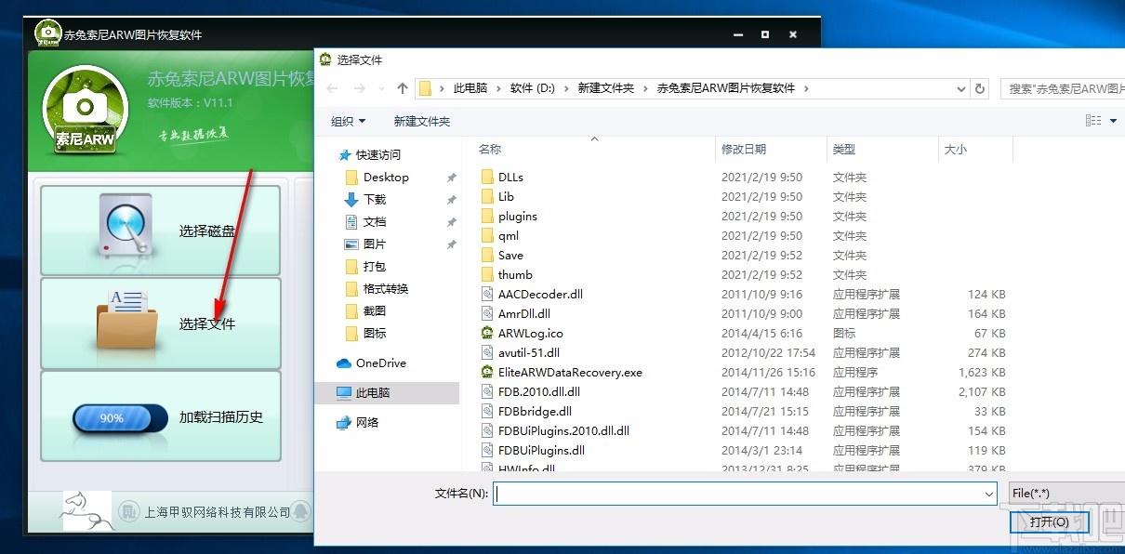Select AACDecoder.dll file
This screenshot has height=554, width=1125.
pos(540,294)
